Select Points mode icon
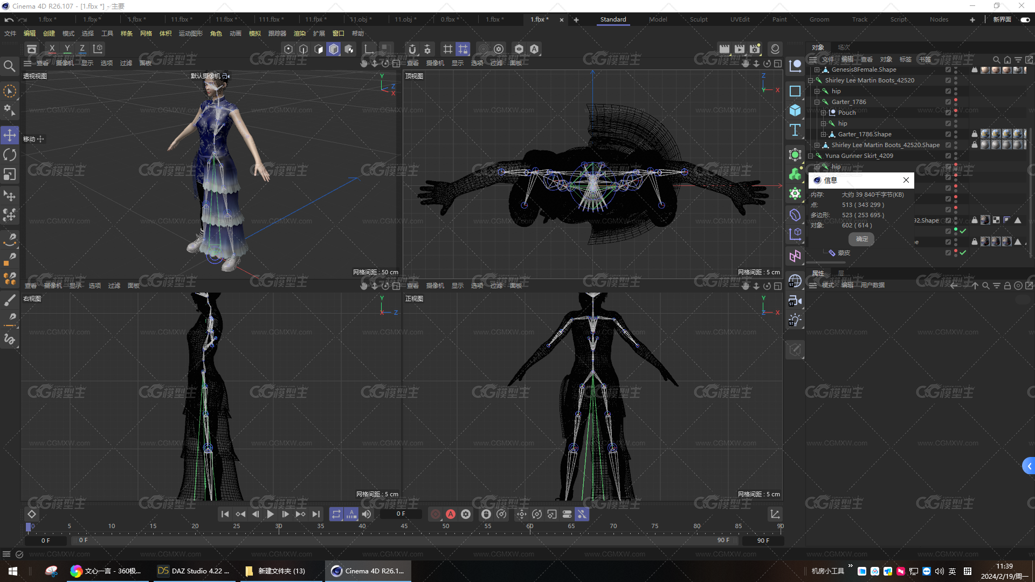Screen dimensions: 1035x582 tap(288, 49)
